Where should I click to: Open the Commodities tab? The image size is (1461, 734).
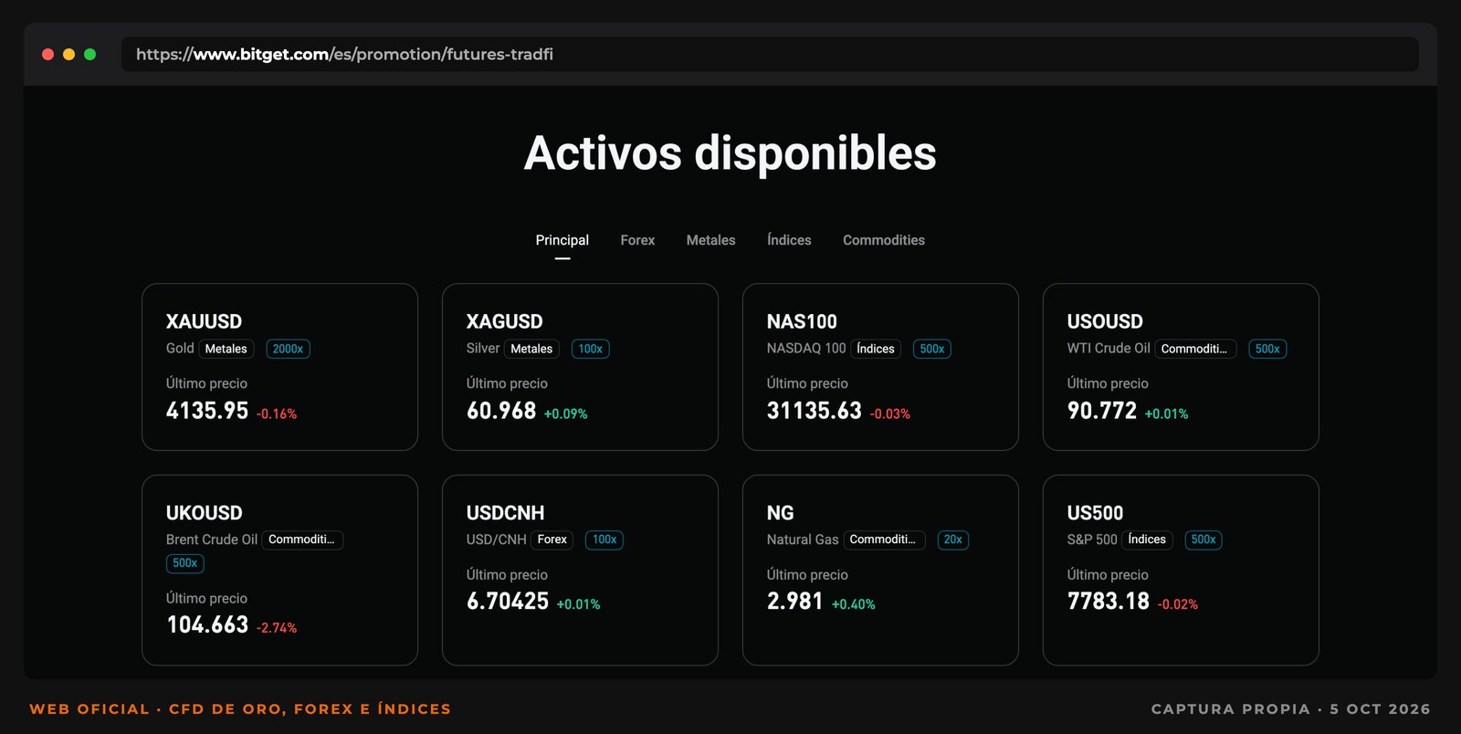[884, 240]
